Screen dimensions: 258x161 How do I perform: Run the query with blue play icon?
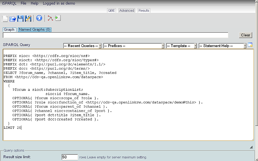39,18
